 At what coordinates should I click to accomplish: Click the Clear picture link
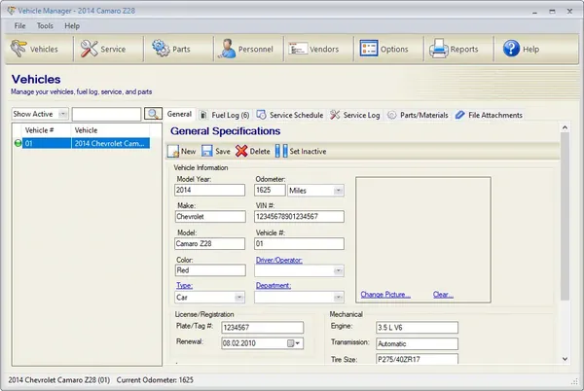pyautogui.click(x=443, y=295)
